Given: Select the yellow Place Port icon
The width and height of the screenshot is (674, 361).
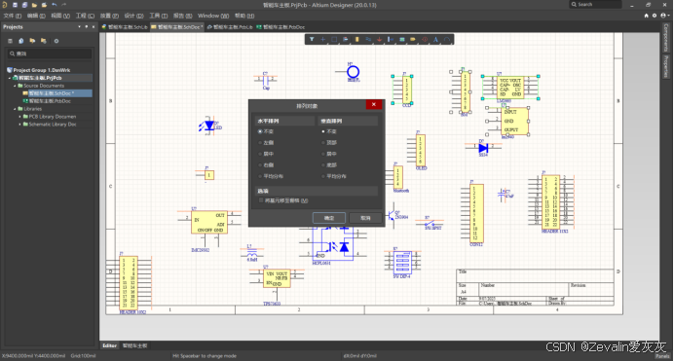Looking at the screenshot, I should 413,40.
